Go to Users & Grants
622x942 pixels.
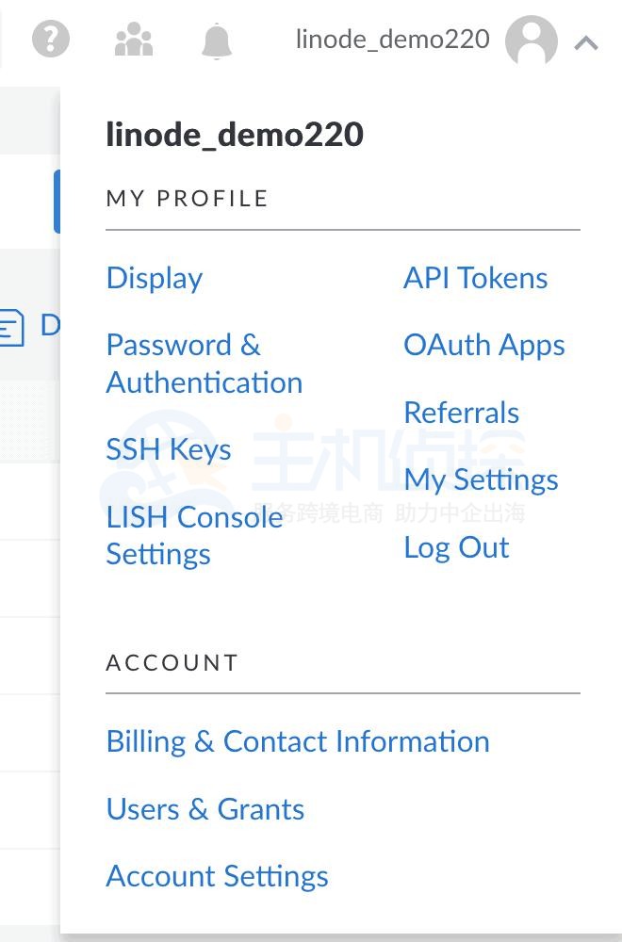point(205,809)
